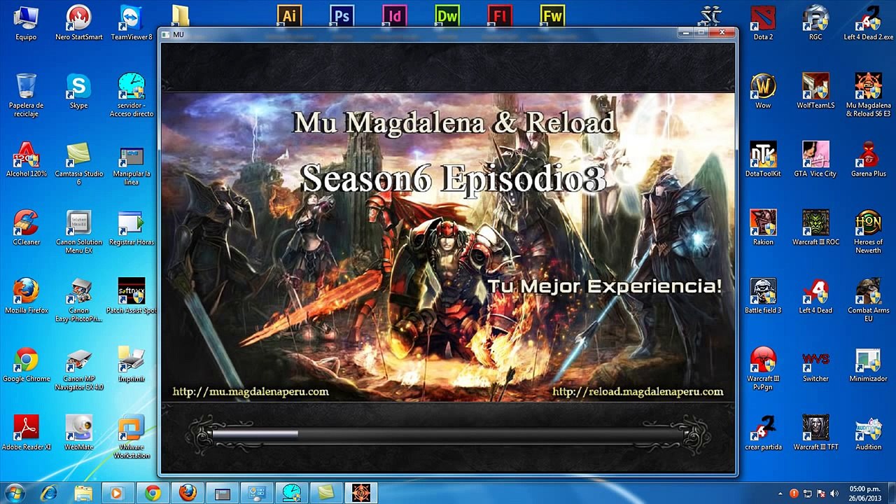Switch to the MU game taskbar button
The image size is (896, 504).
(361, 493)
